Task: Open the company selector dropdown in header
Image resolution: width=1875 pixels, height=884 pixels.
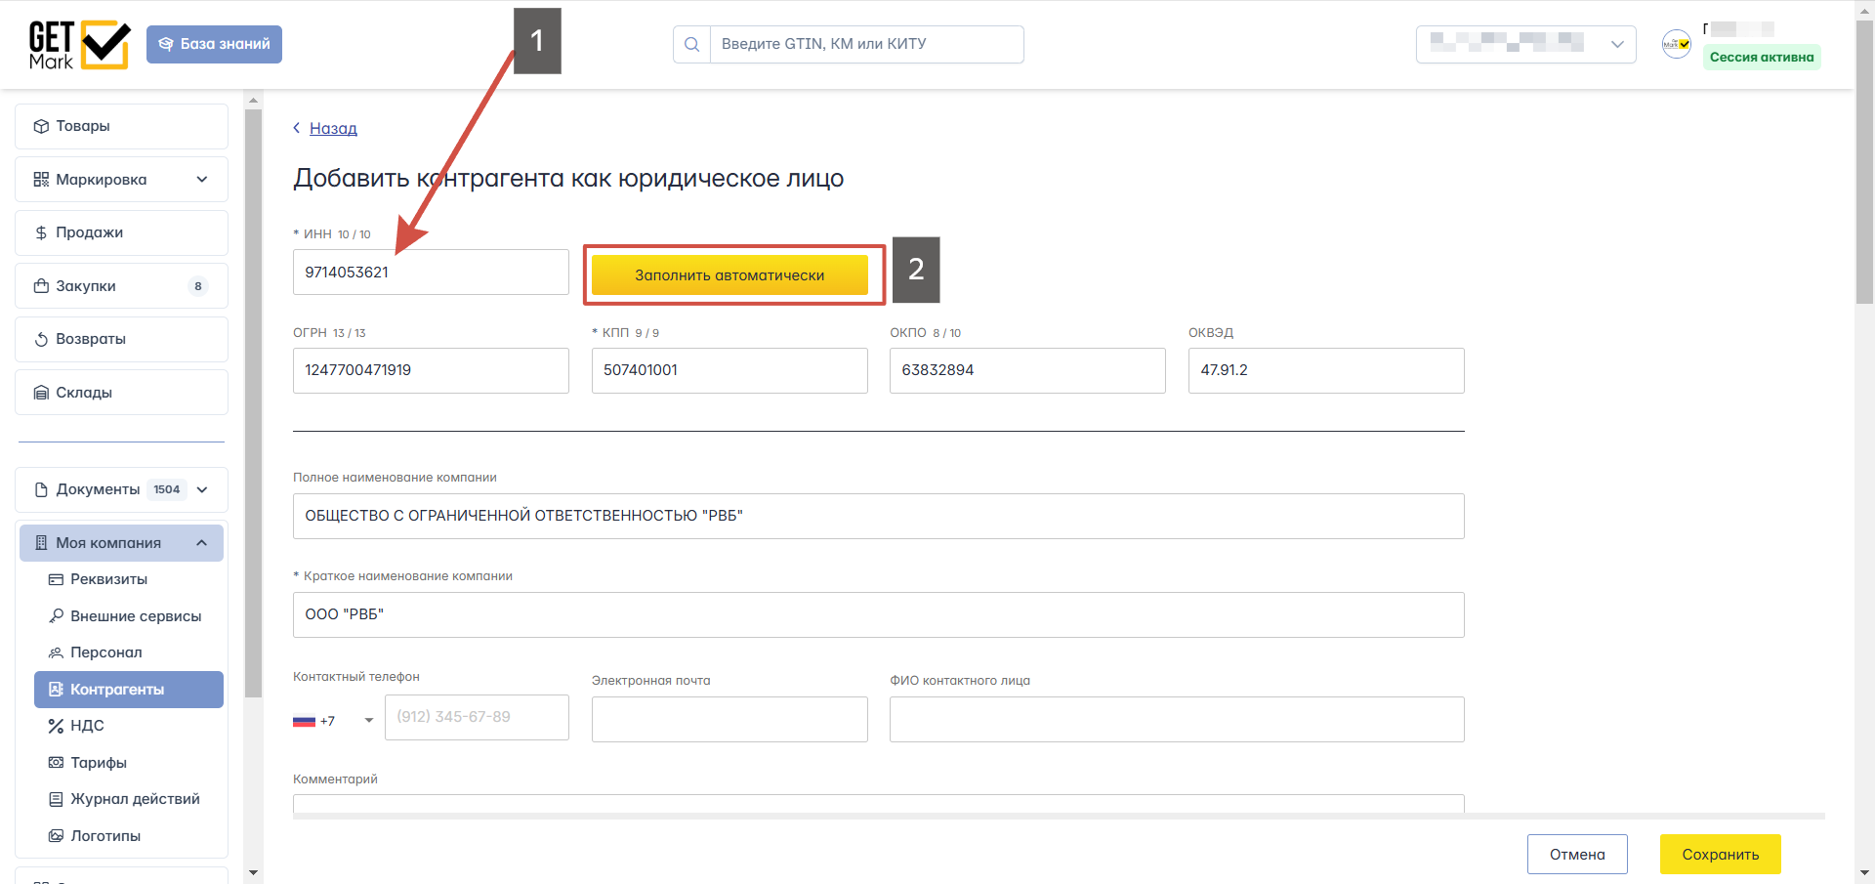Action: (x=1525, y=44)
